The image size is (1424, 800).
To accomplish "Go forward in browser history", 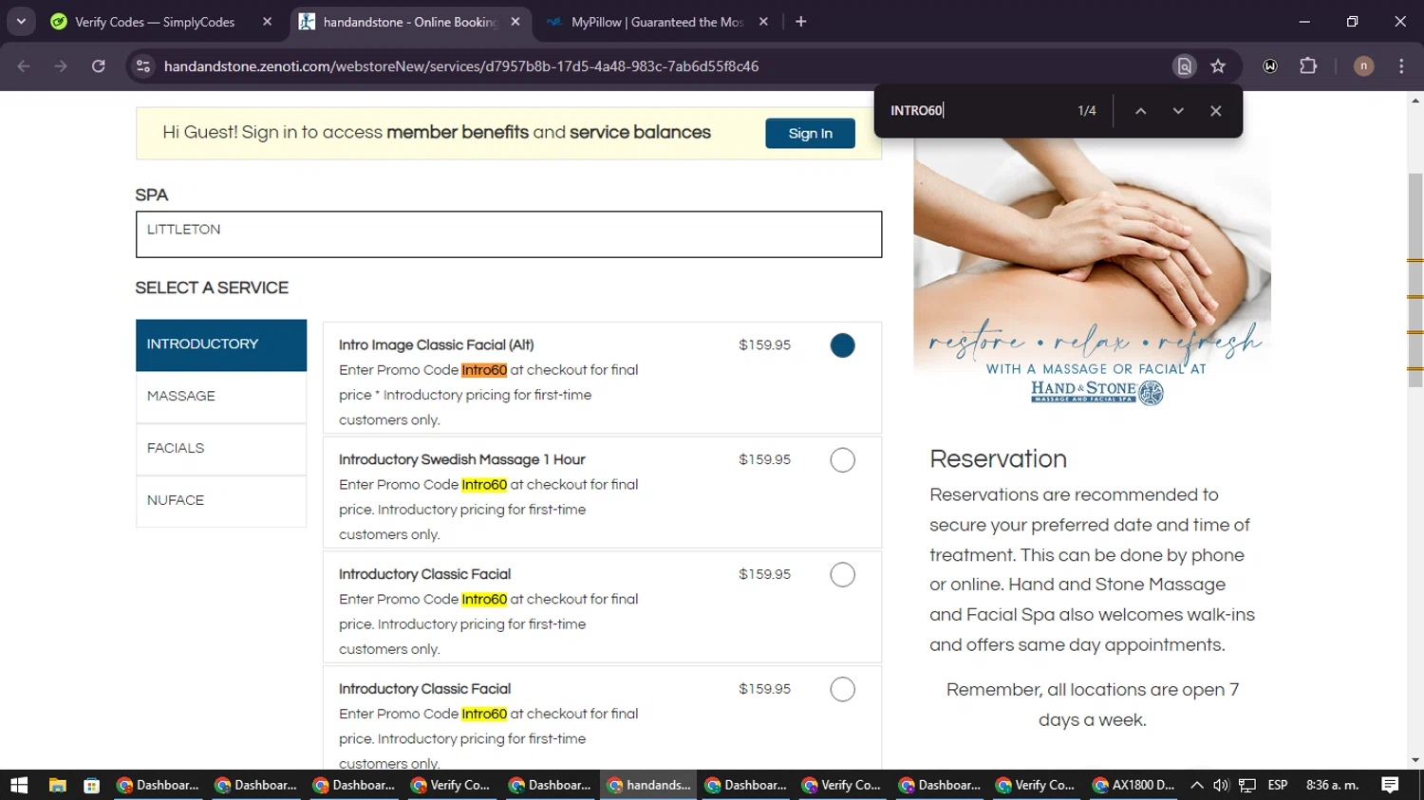I will [61, 66].
